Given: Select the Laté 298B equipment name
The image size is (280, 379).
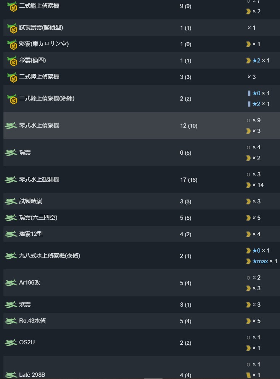Looking at the screenshot, I should [x=32, y=375].
